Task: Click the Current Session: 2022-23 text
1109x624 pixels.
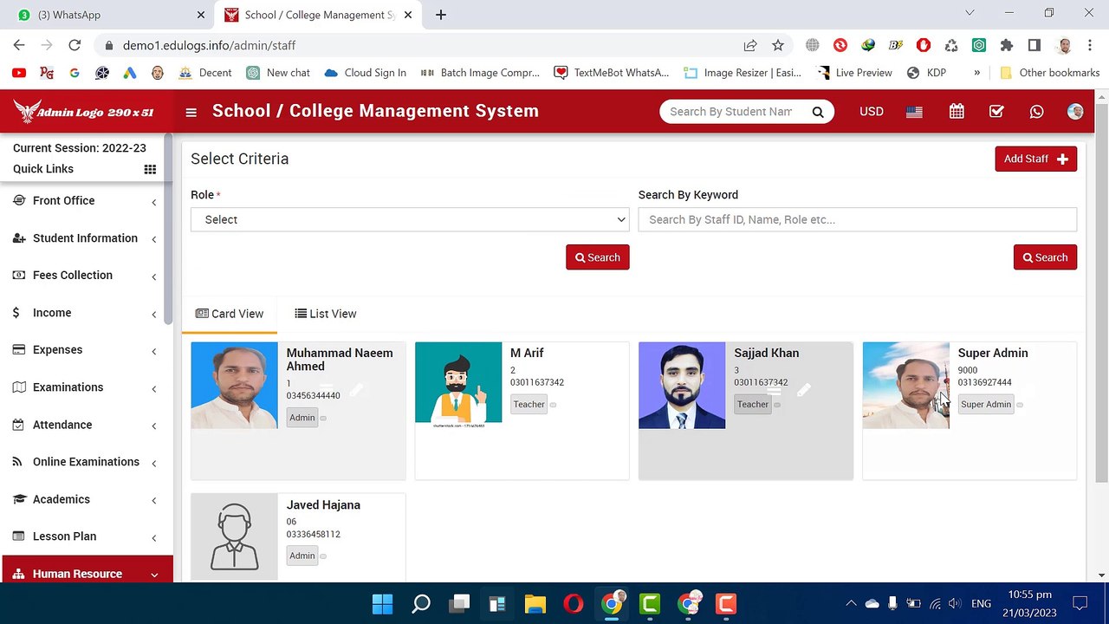Action: click(80, 148)
